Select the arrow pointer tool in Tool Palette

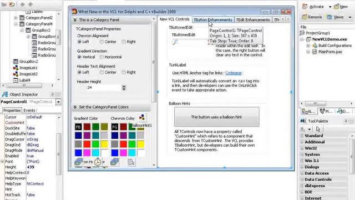pos(318,129)
